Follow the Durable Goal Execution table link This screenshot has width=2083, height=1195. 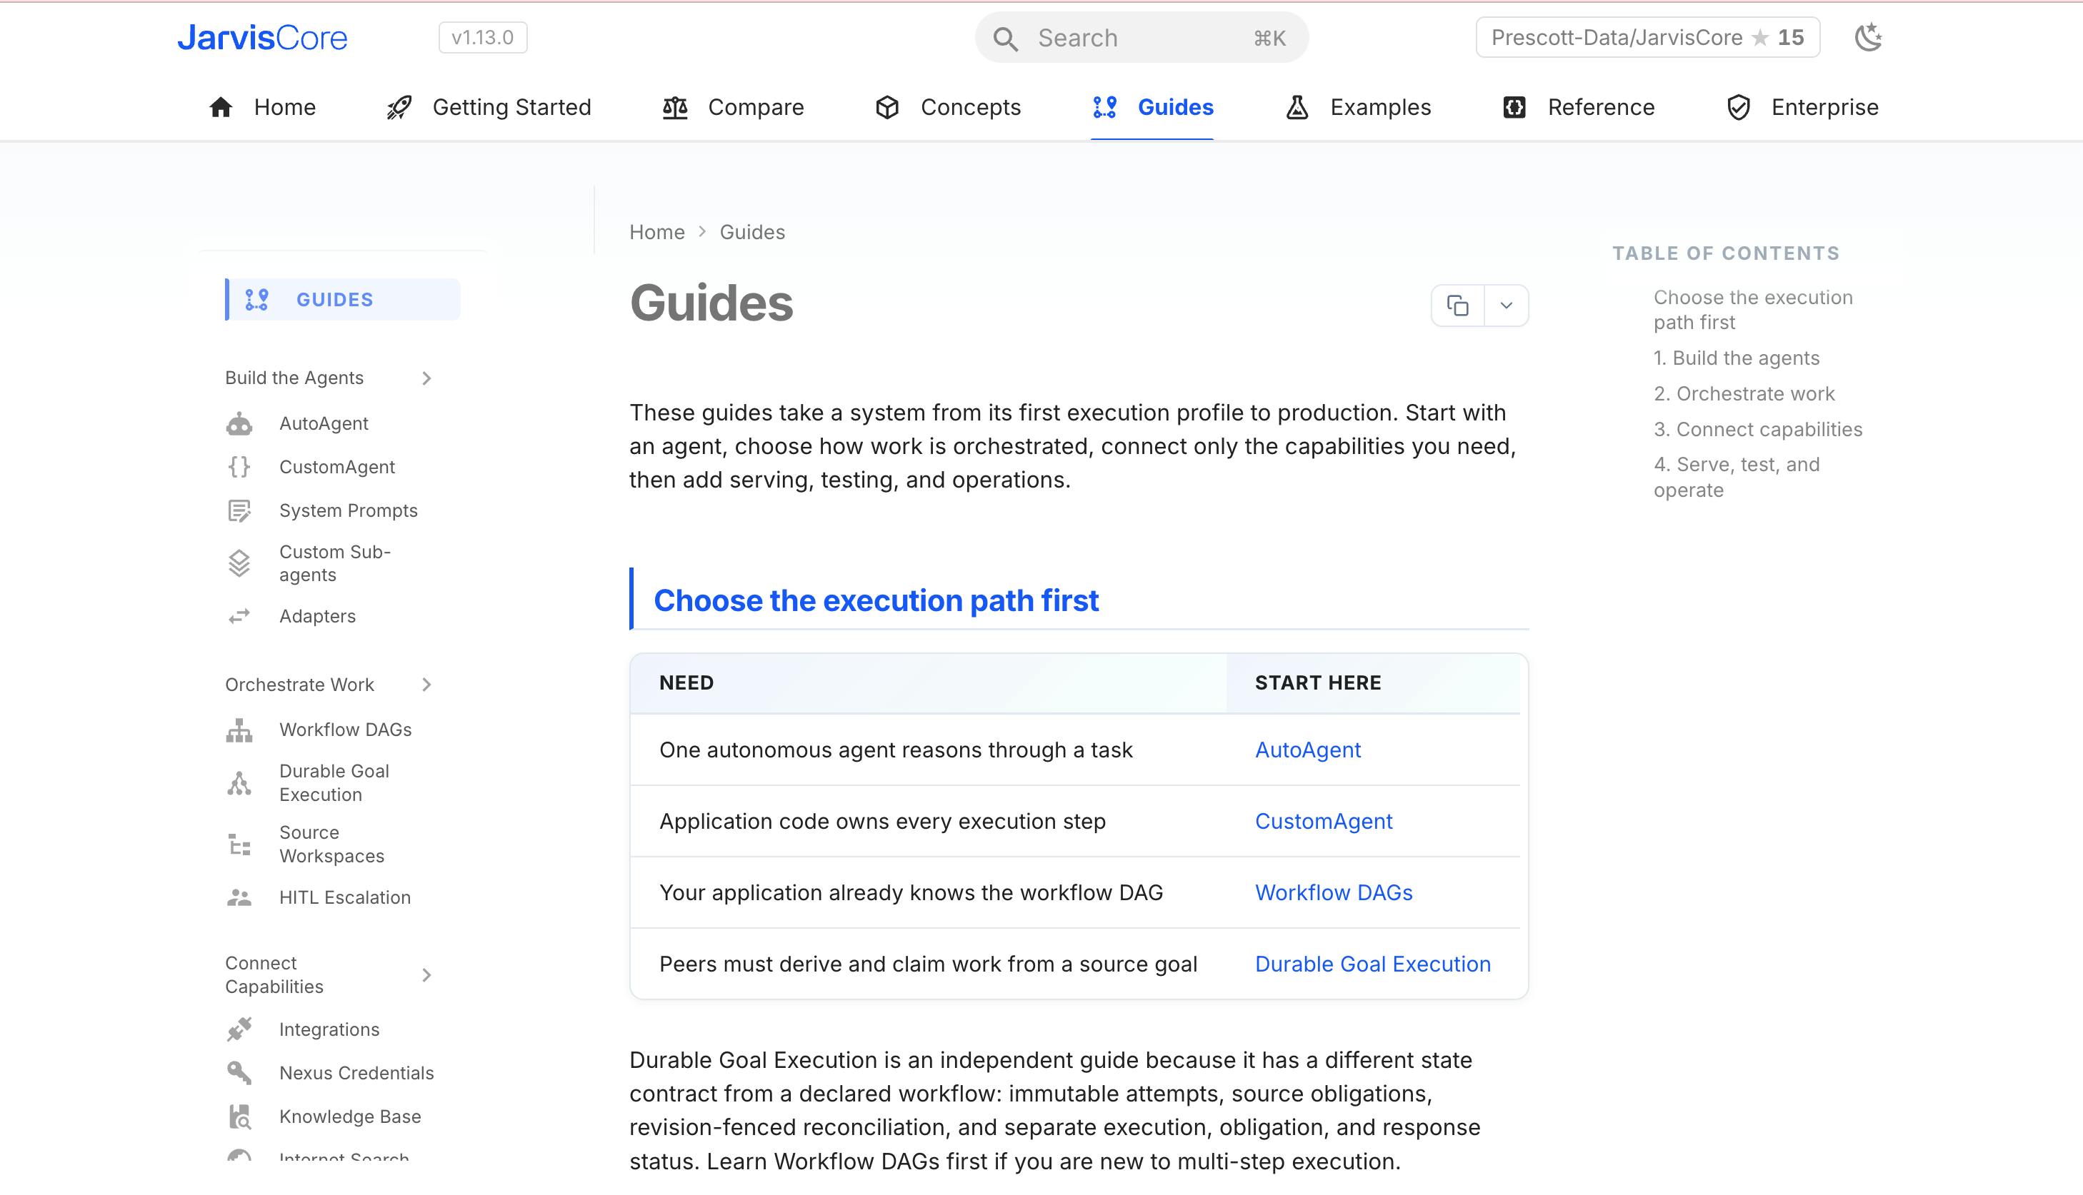click(1373, 964)
